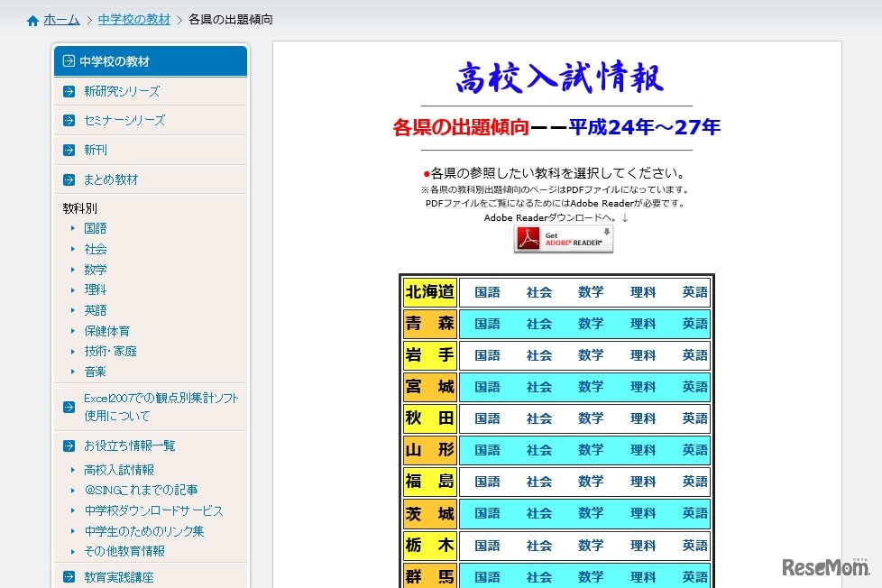Open お役立ち情報一覧 in the sidebar

[129, 446]
